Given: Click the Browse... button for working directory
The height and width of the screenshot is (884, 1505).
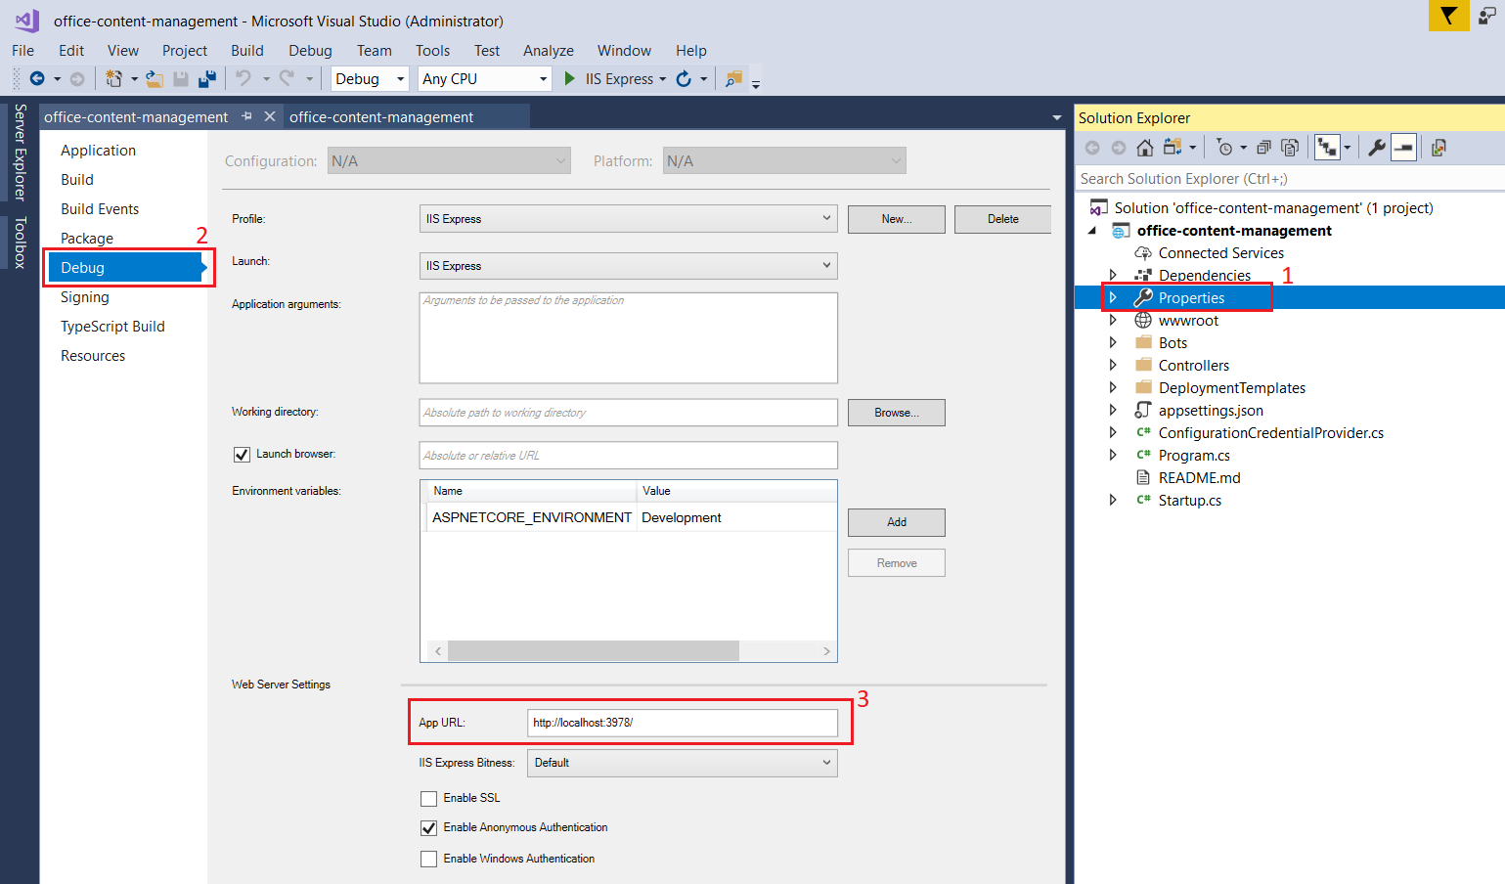Looking at the screenshot, I should click(x=896, y=413).
